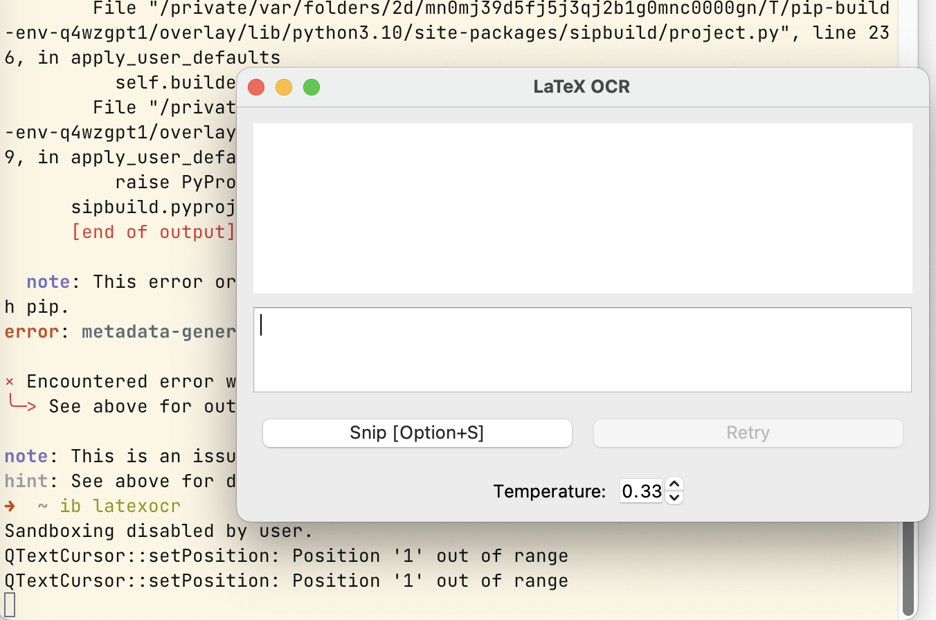The height and width of the screenshot is (620, 936).
Task: Click the red "[end of output]" text
Action: pos(154,232)
